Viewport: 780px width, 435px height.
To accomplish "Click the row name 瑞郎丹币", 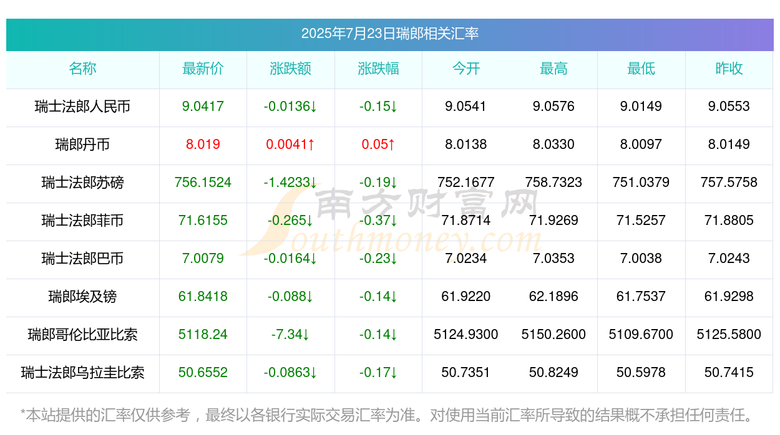I will [82, 145].
